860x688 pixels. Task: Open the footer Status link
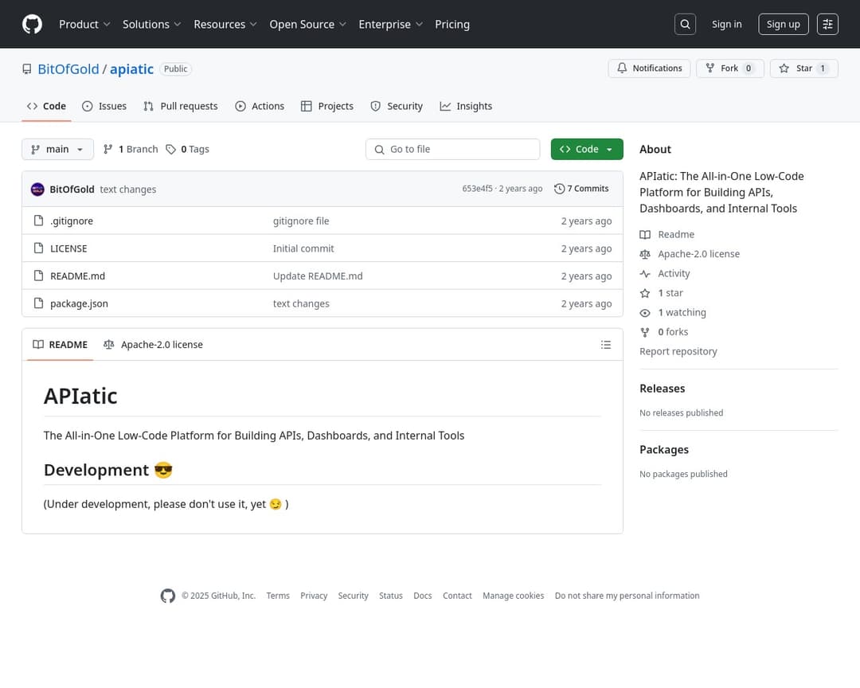pyautogui.click(x=390, y=596)
